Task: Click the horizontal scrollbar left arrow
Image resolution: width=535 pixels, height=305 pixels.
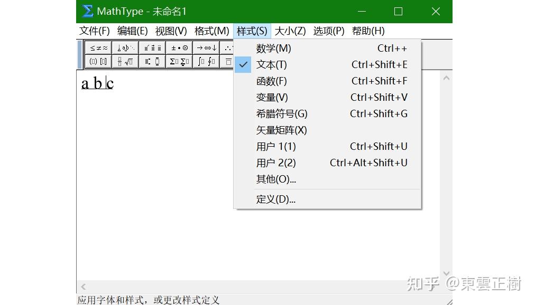Action: 84,287
